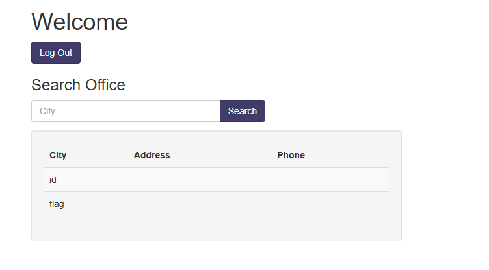Image resolution: width=489 pixels, height=270 pixels.
Task: Focus the City search input field
Action: (126, 111)
